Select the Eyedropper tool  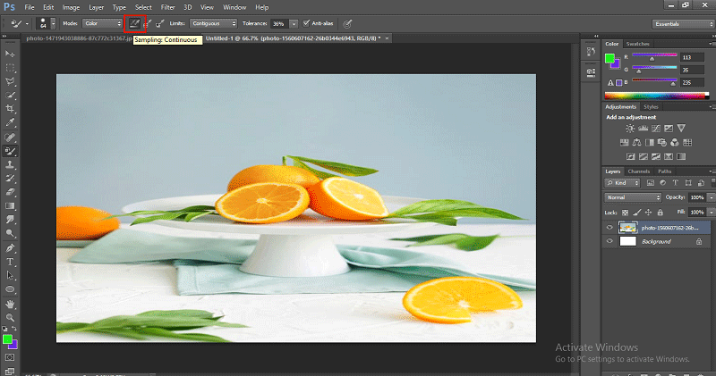[10, 122]
